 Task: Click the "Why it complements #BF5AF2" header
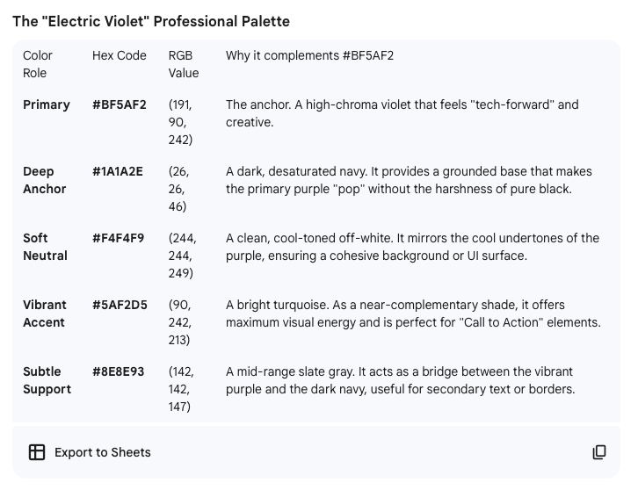(309, 55)
